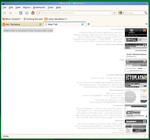Open the Digg site heading

click(122, 60)
